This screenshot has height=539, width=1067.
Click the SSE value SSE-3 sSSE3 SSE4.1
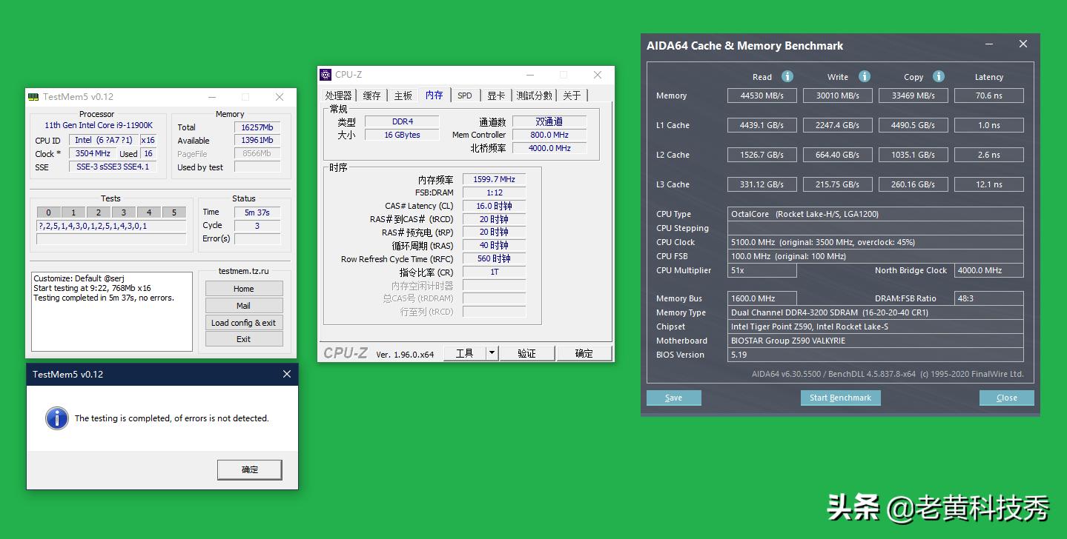click(113, 167)
